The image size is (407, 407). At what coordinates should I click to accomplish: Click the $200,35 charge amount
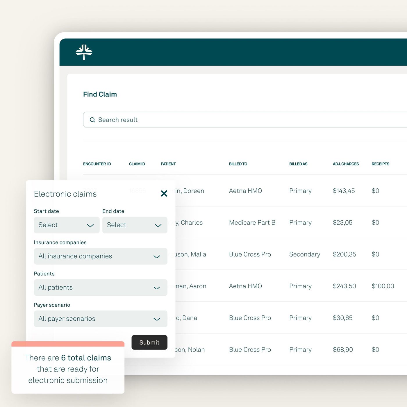[x=344, y=254]
